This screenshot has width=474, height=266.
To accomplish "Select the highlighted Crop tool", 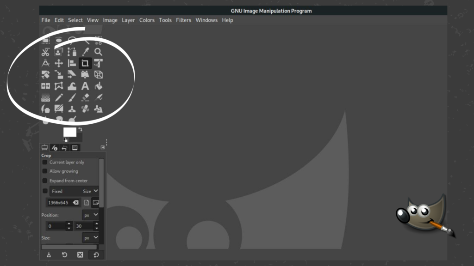I will point(85,63).
